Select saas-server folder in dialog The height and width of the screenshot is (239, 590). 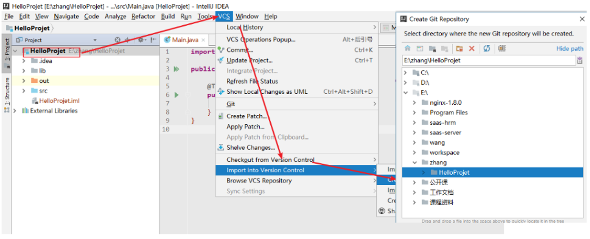[445, 133]
